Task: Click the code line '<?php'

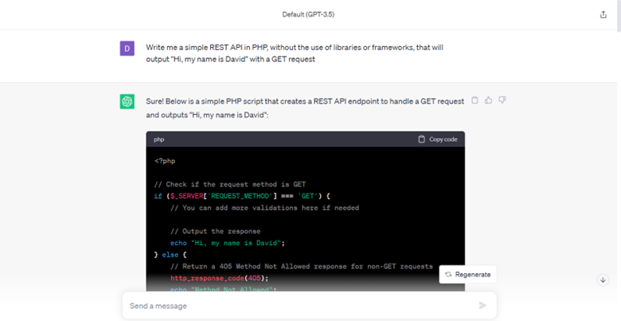Action: [x=165, y=161]
